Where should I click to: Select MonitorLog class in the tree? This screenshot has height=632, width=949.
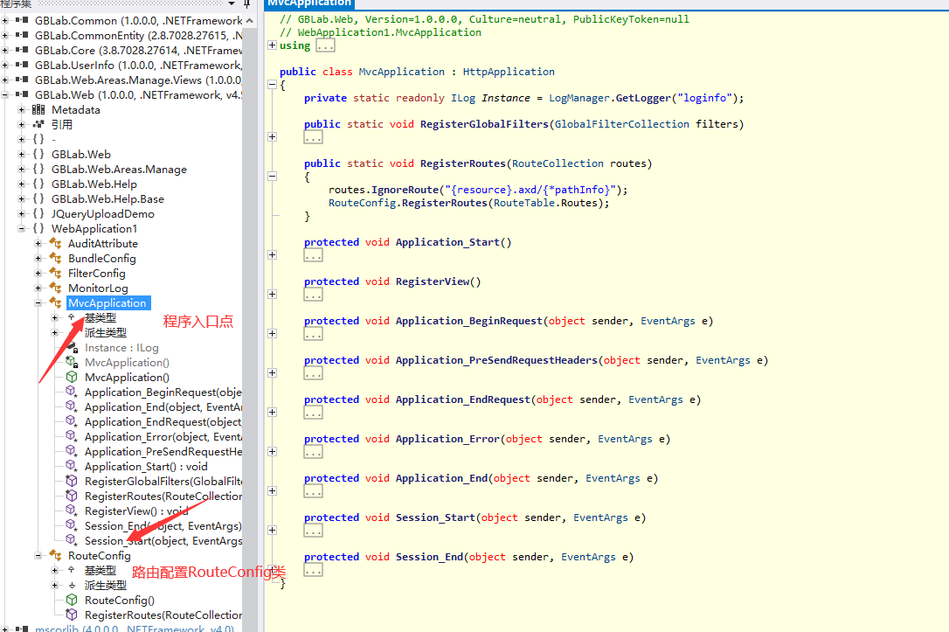click(x=98, y=288)
